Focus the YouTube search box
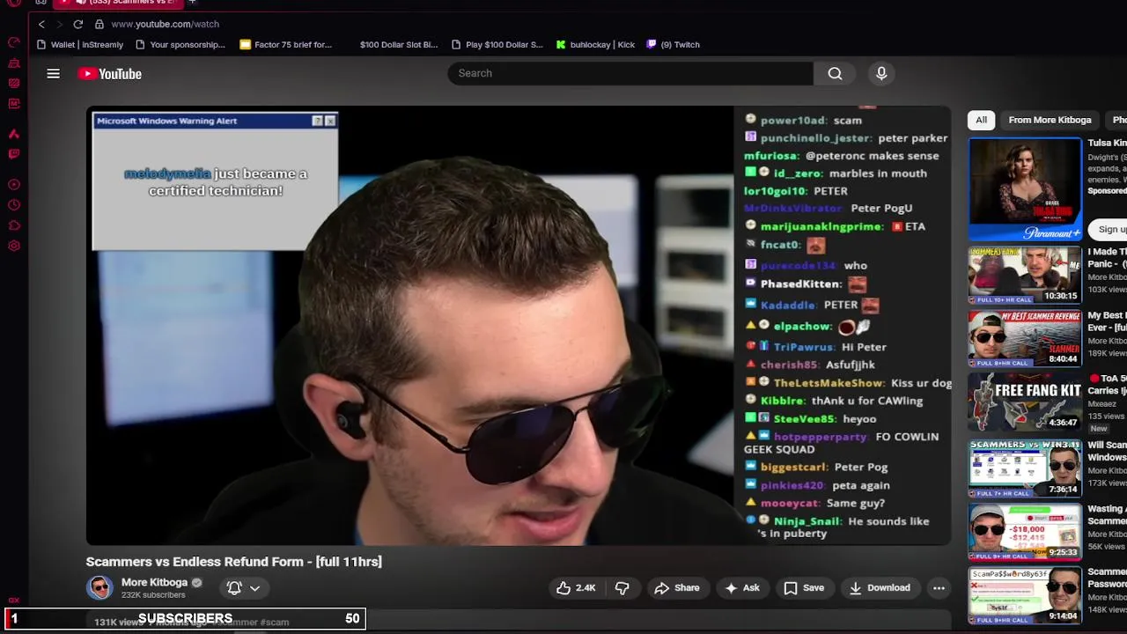 tap(630, 73)
